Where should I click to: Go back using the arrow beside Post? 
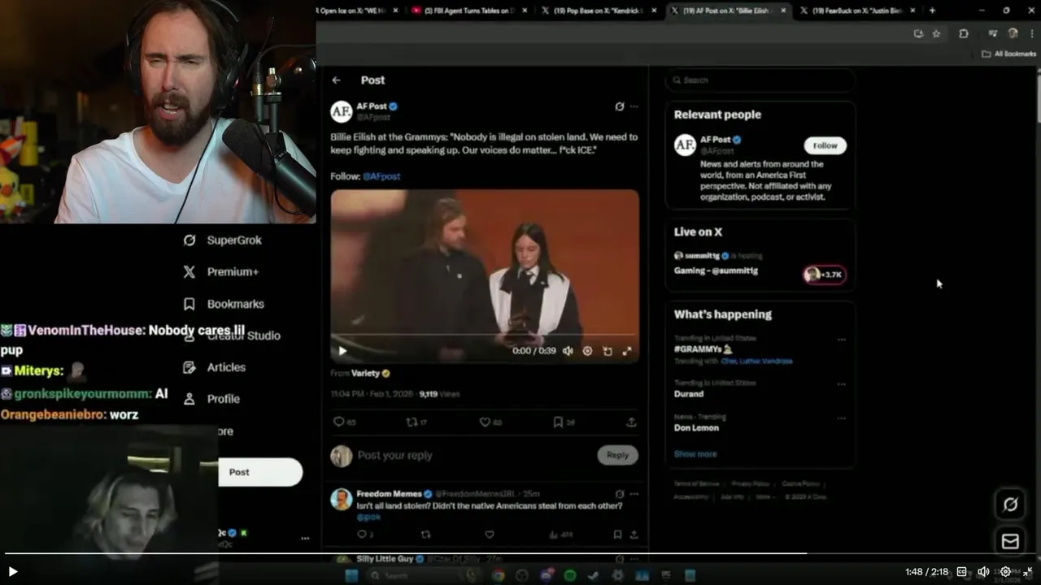coord(336,80)
